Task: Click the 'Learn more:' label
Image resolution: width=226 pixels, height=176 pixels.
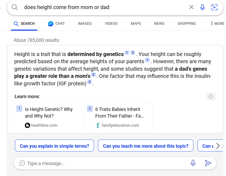Action: 27,97
